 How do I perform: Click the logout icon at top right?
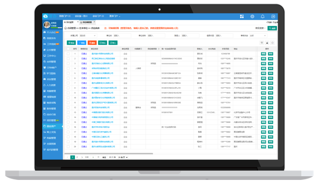pos(273,16)
